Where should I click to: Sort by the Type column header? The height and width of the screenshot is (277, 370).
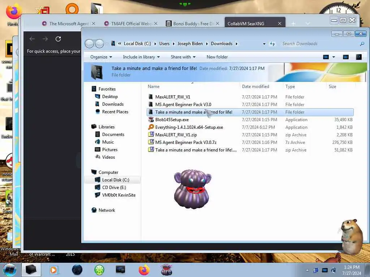point(290,87)
